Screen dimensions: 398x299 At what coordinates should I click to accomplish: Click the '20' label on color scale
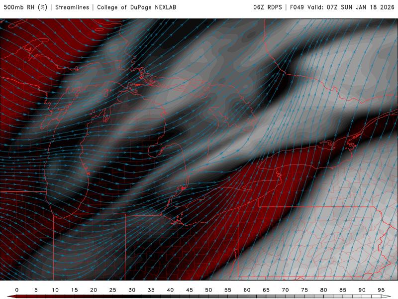click(94, 290)
